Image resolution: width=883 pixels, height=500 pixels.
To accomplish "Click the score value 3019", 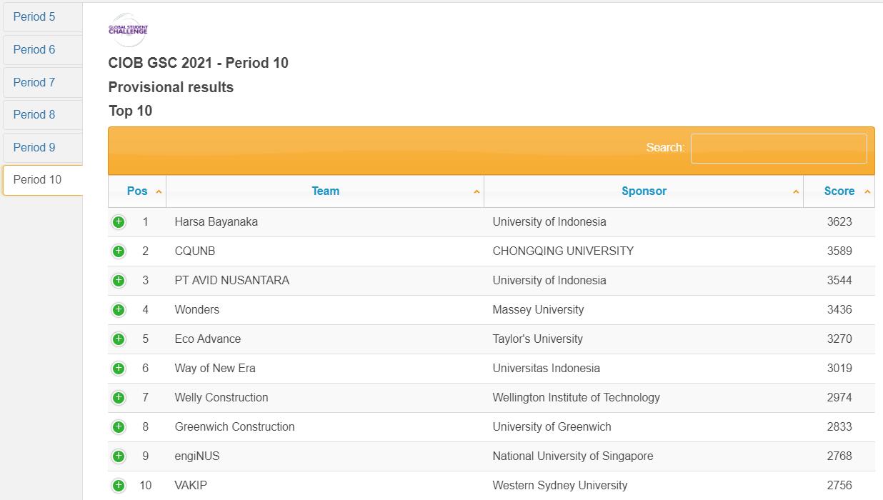I will tap(839, 369).
